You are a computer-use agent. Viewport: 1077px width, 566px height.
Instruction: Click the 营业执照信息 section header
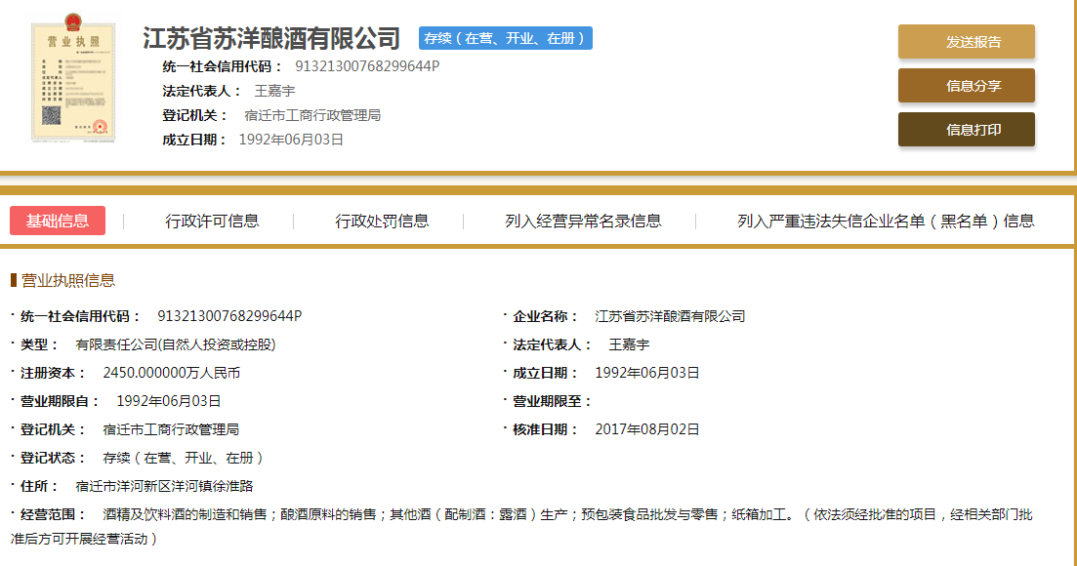pyautogui.click(x=67, y=280)
